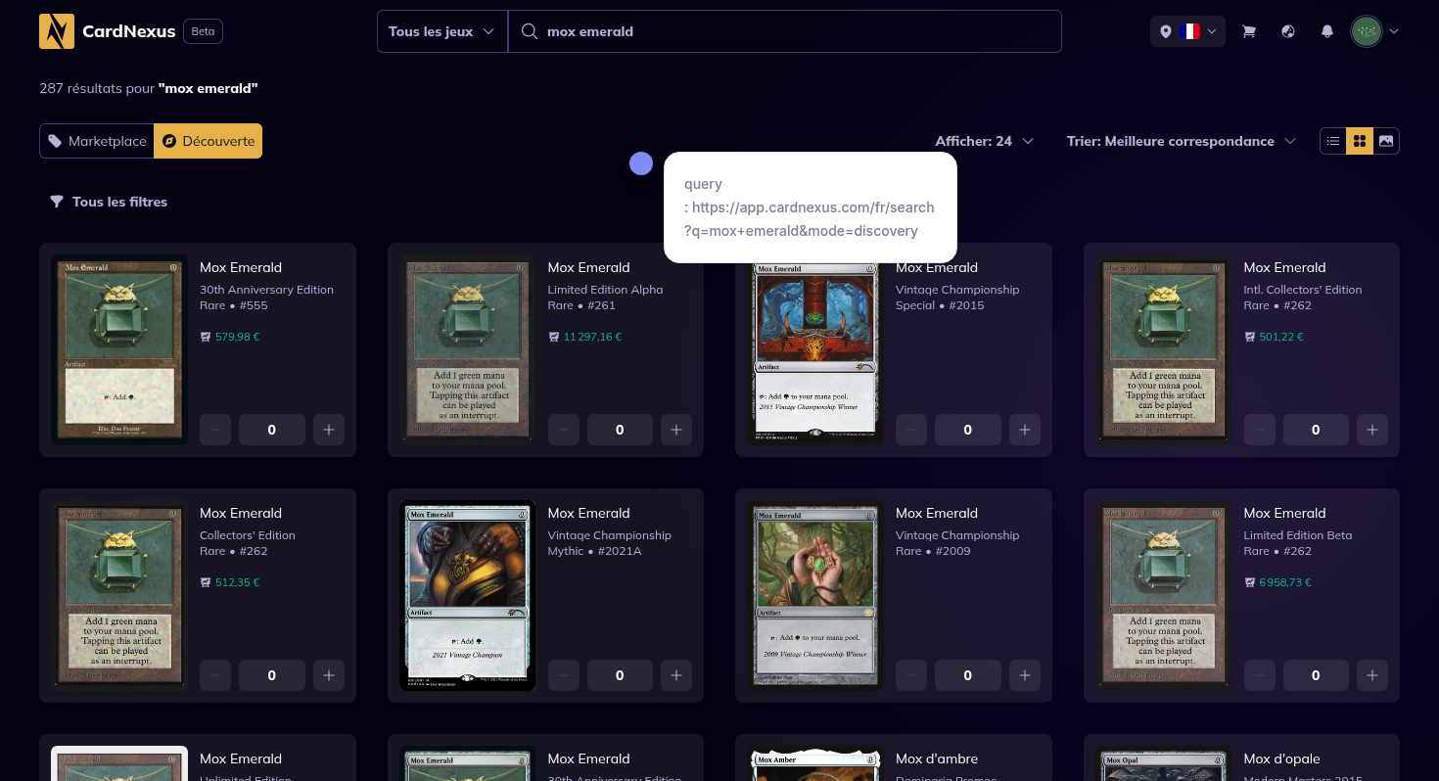
Task: Switch to list view layout
Action: coord(1333,141)
